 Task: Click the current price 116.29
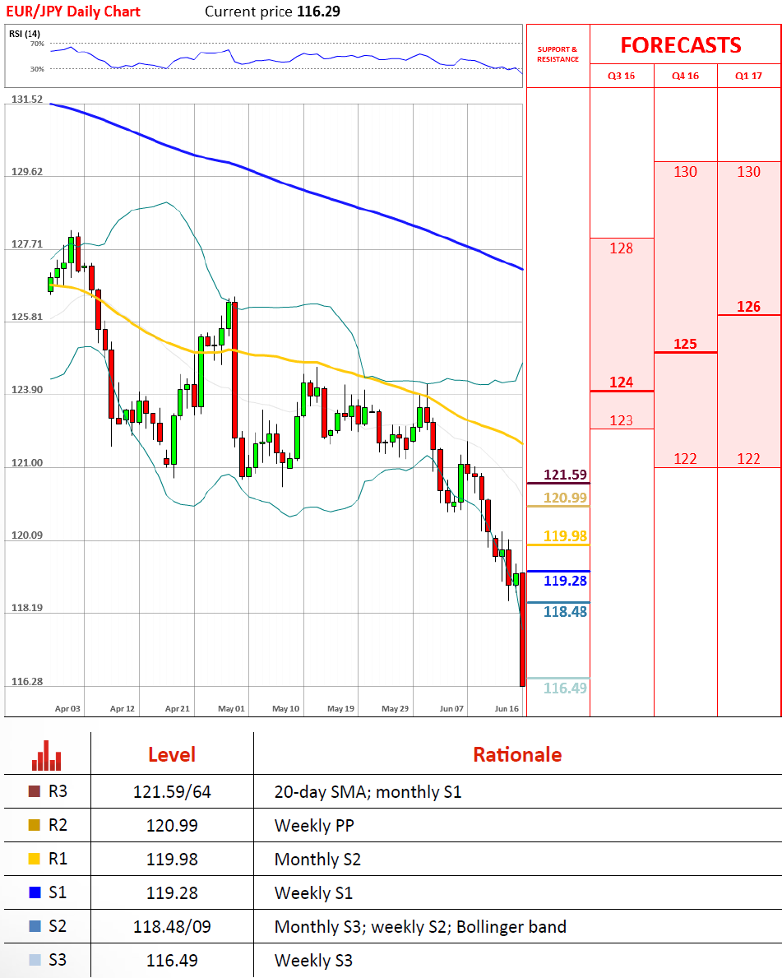click(x=319, y=12)
